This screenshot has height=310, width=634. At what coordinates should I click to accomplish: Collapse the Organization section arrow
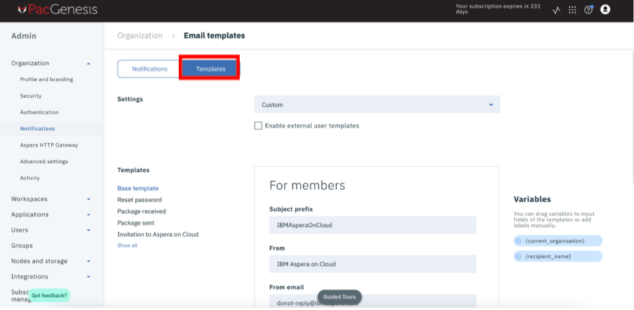[x=88, y=64]
